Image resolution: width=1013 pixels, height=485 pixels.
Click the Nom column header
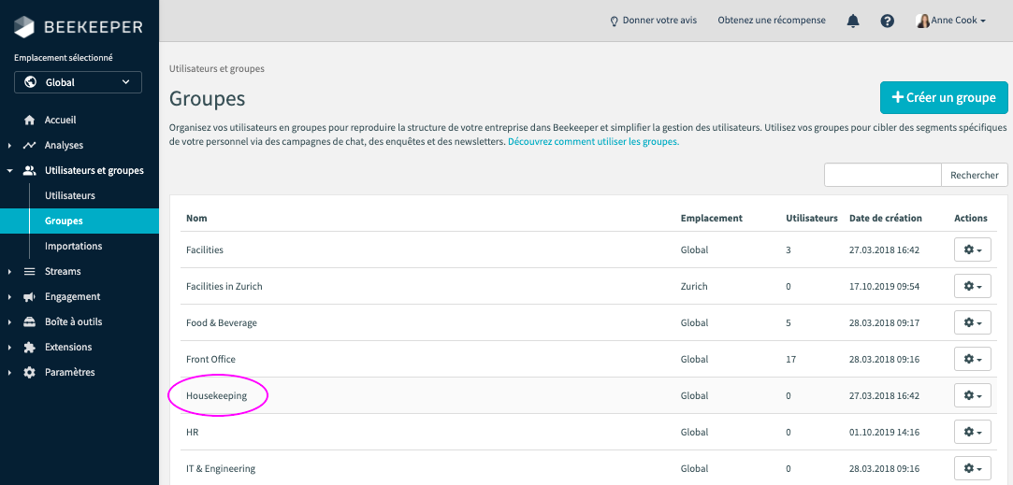pyautogui.click(x=196, y=219)
